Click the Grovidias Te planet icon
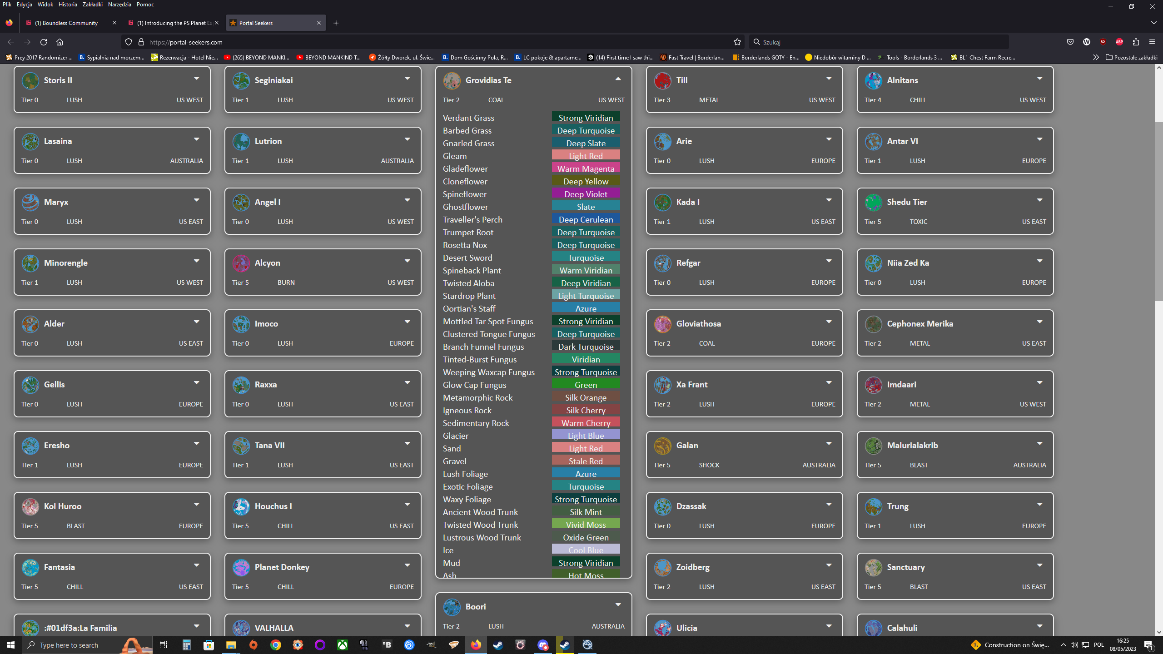The image size is (1163, 654). pyautogui.click(x=452, y=81)
